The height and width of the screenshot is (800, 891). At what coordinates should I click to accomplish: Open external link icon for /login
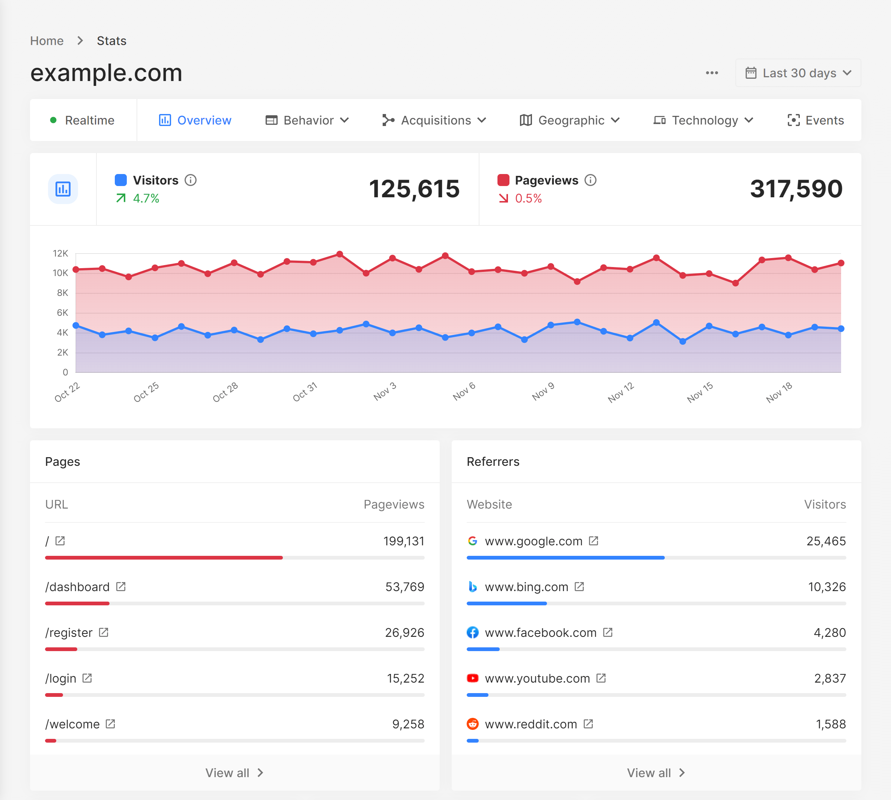click(87, 678)
